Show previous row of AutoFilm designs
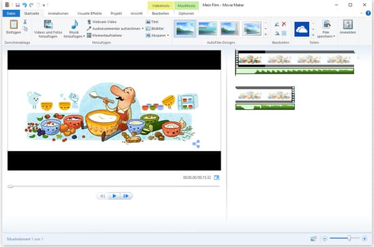Screen dimensions: 374x247 coord(266,23)
